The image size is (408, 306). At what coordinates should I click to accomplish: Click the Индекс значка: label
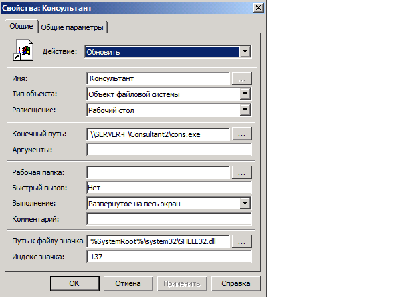pyautogui.click(x=39, y=257)
